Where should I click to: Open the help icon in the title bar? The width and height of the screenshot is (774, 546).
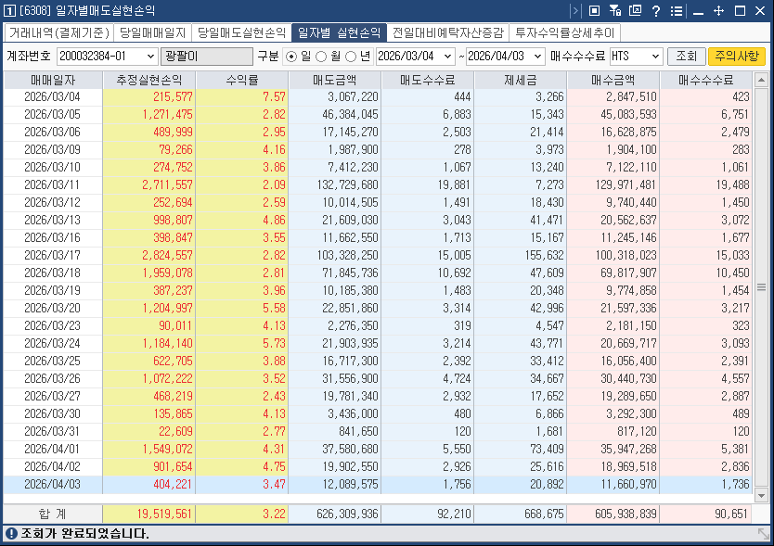(x=656, y=11)
